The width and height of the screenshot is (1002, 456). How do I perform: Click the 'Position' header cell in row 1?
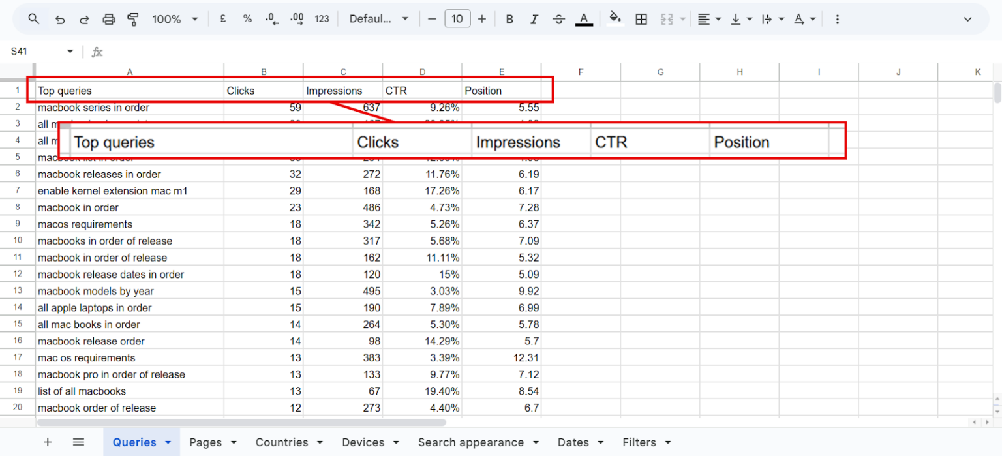coord(502,91)
